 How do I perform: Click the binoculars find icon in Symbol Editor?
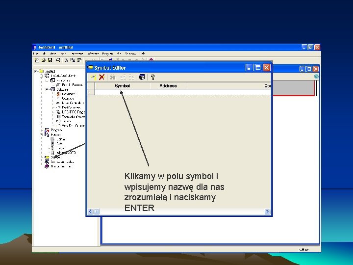click(x=113, y=78)
